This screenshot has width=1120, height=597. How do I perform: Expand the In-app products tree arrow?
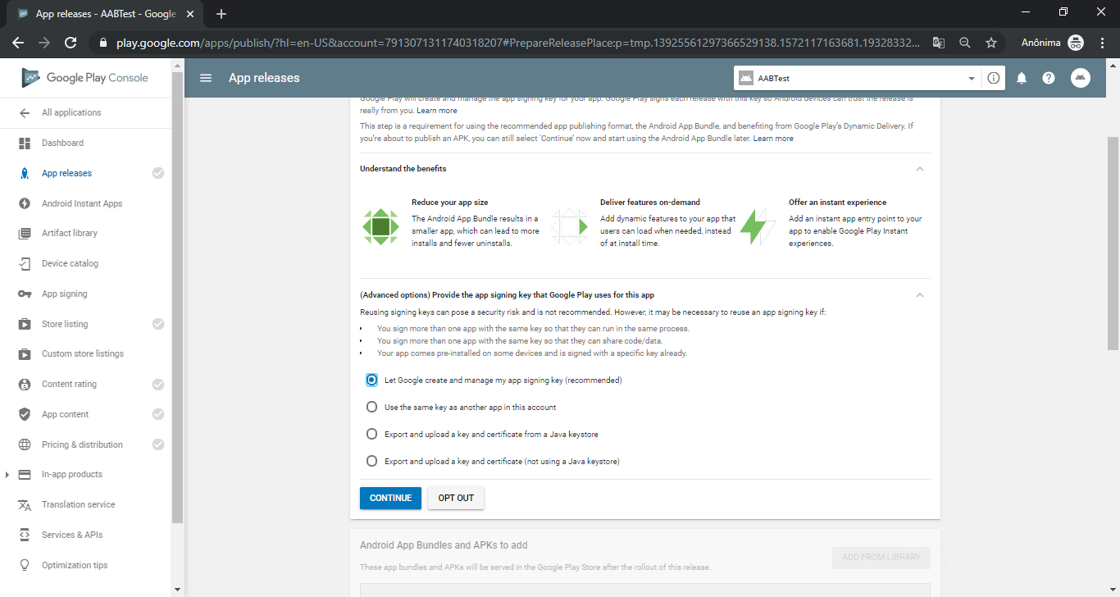pyautogui.click(x=7, y=475)
